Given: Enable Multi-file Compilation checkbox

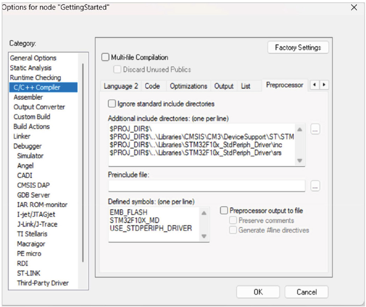Looking at the screenshot, I should (x=105, y=57).
